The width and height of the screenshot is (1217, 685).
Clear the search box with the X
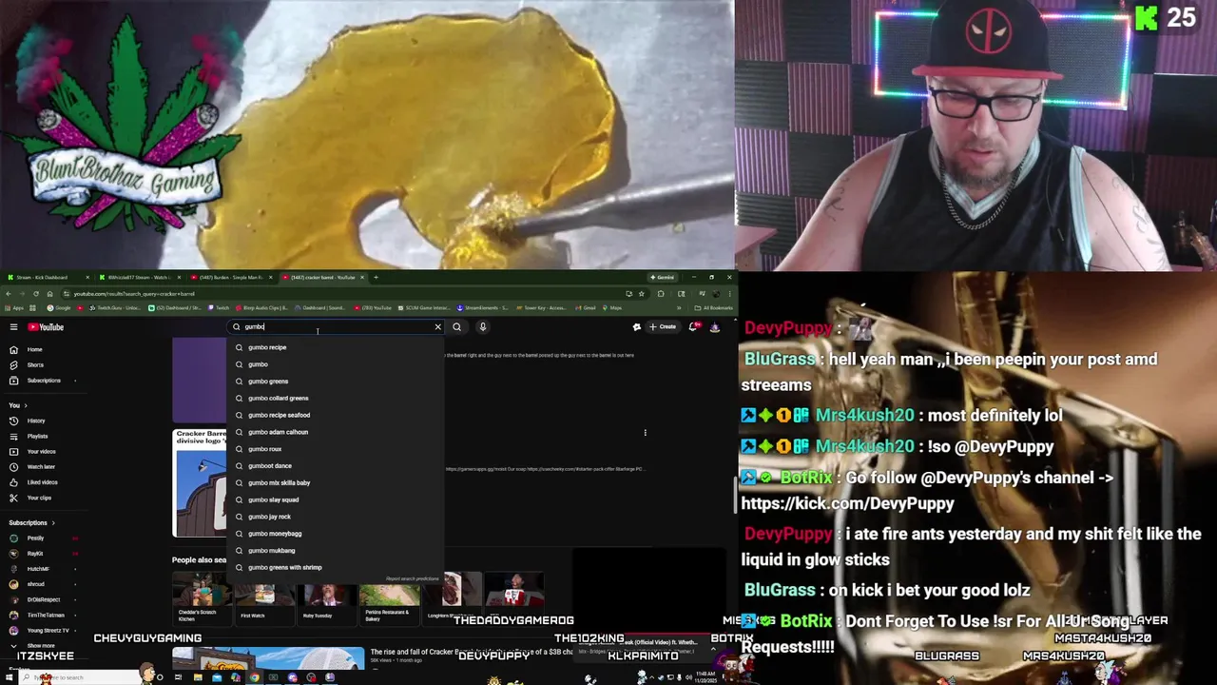click(x=437, y=327)
